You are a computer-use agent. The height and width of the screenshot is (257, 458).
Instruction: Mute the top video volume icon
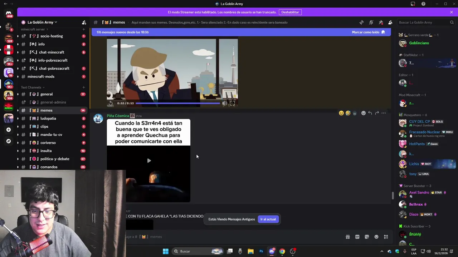[224, 103]
